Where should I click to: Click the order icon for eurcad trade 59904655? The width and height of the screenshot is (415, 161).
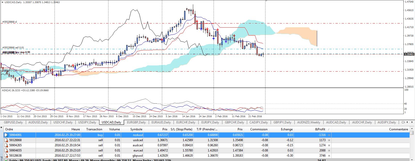[6, 150]
